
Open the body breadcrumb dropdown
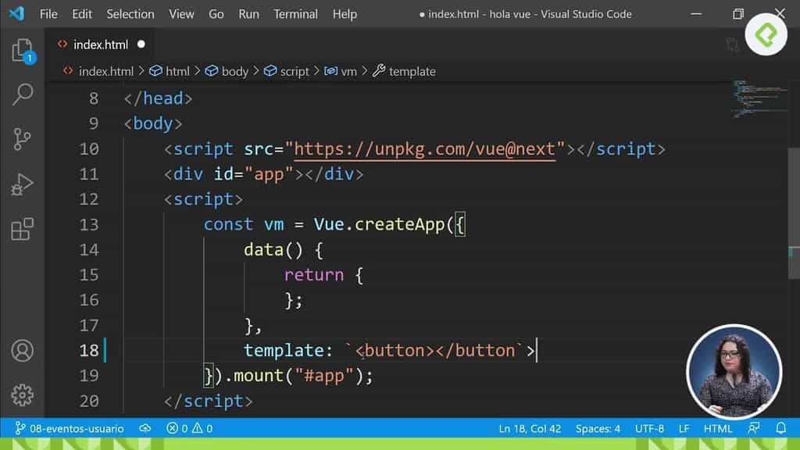227,71
